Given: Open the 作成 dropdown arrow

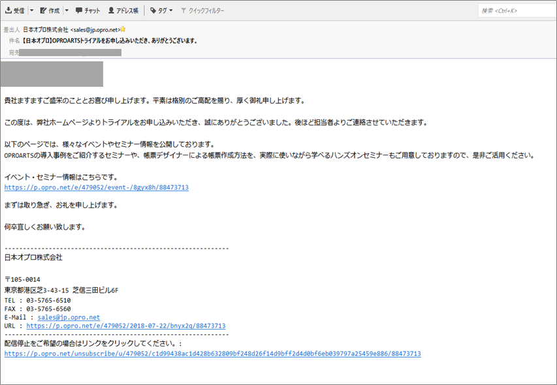Looking at the screenshot, I should [67, 10].
